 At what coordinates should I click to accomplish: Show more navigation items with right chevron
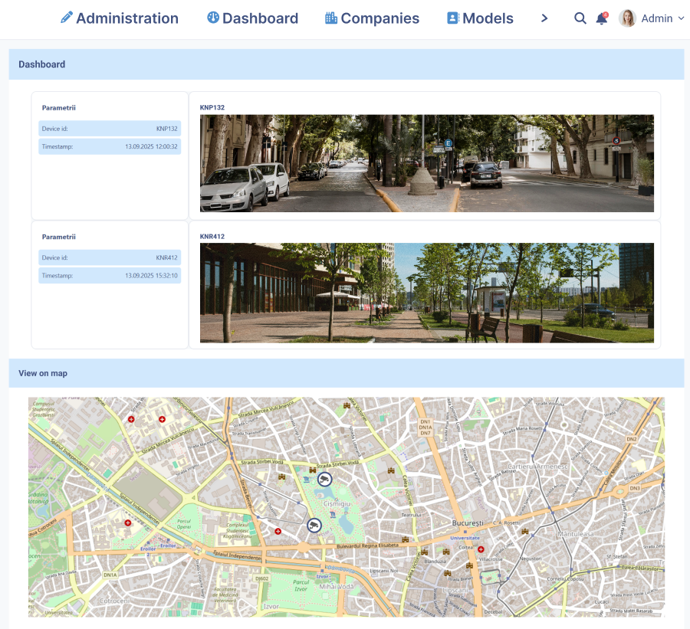click(x=544, y=18)
